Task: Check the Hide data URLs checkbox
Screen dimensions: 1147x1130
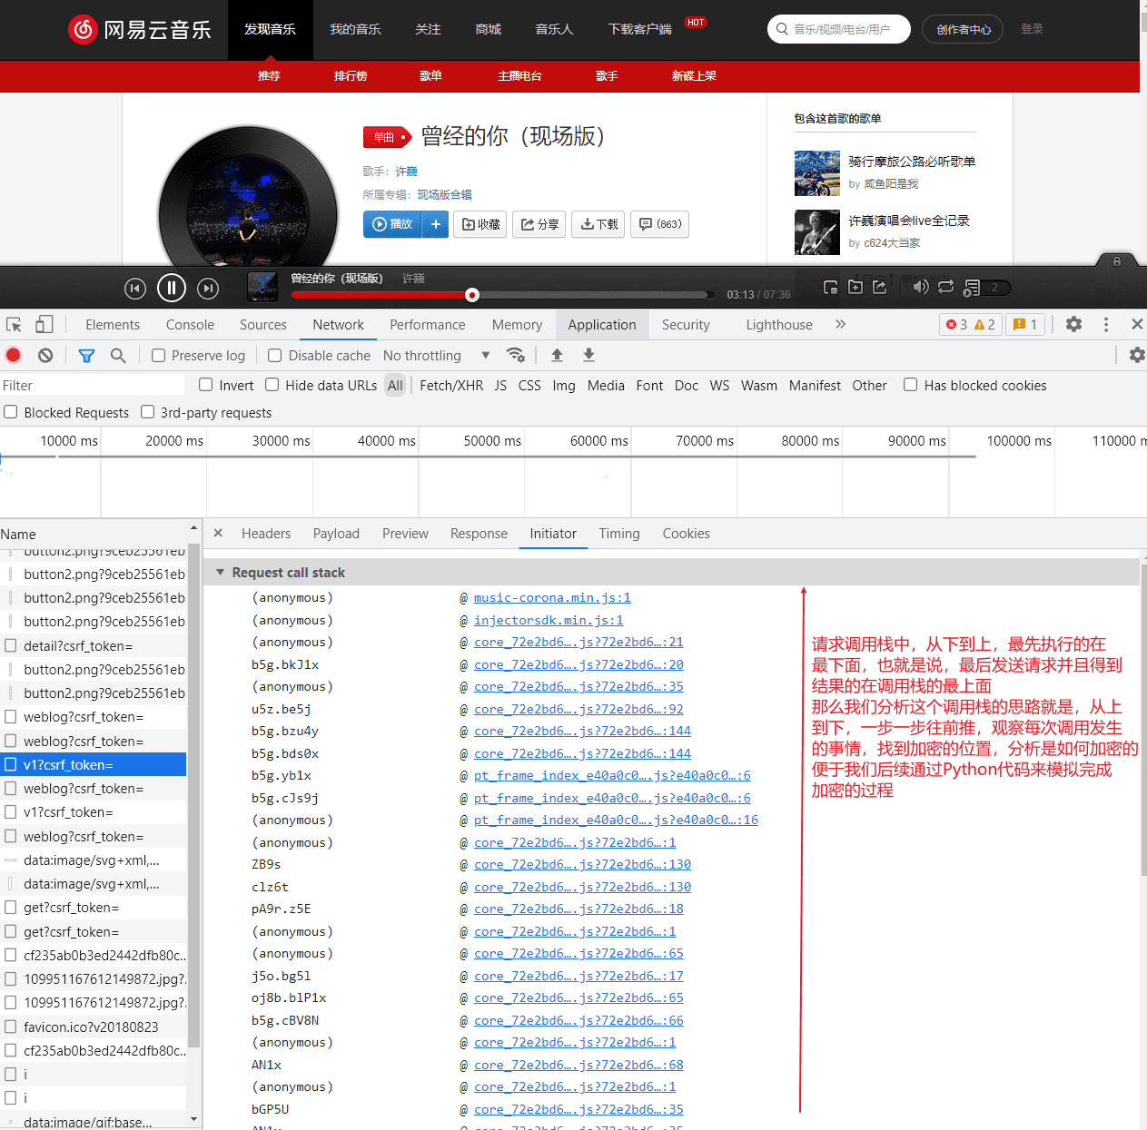Action: 272,385
